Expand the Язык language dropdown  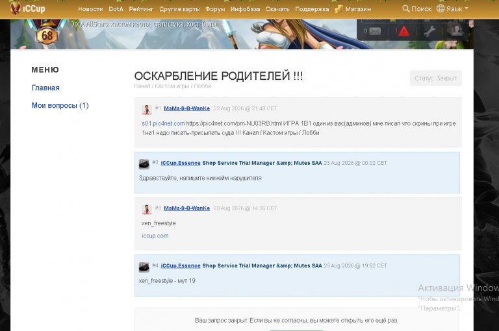click(x=457, y=8)
